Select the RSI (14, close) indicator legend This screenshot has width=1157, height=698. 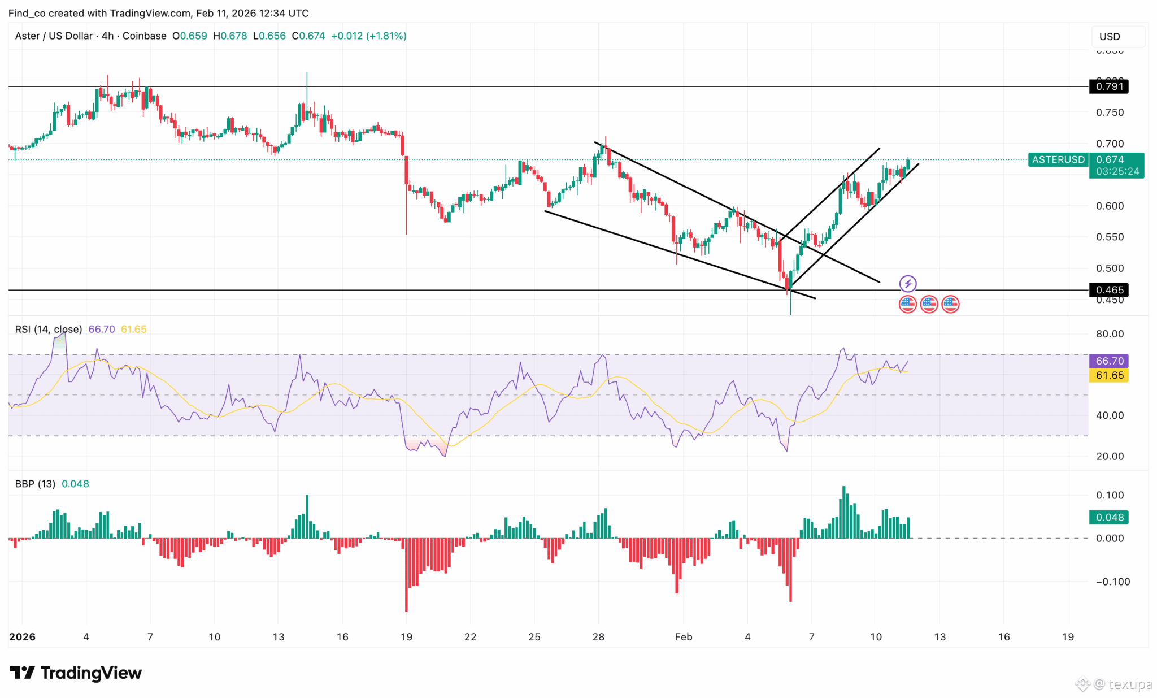point(49,329)
